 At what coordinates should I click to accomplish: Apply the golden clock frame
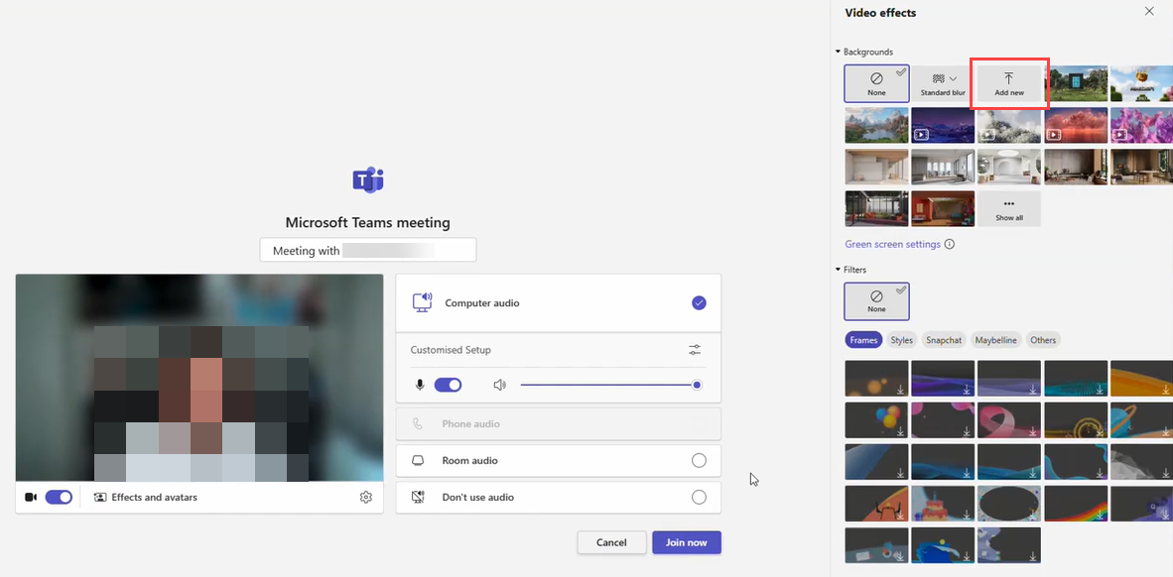(1076, 420)
